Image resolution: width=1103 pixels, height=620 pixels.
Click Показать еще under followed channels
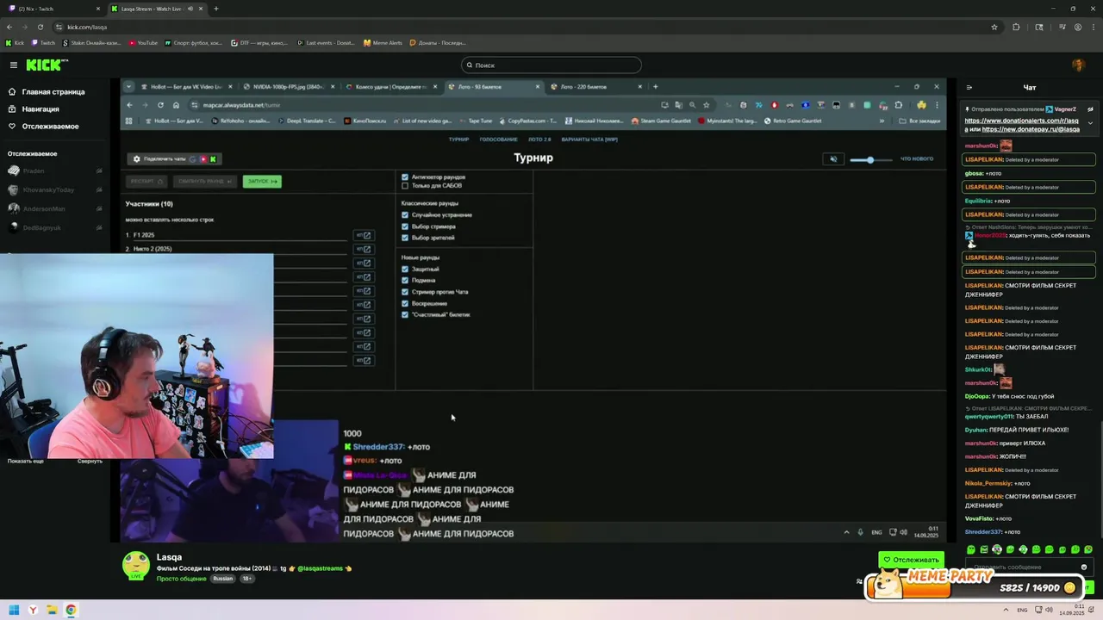tap(25, 461)
